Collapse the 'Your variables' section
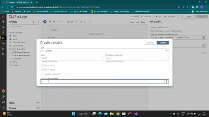 (x=9, y=32)
